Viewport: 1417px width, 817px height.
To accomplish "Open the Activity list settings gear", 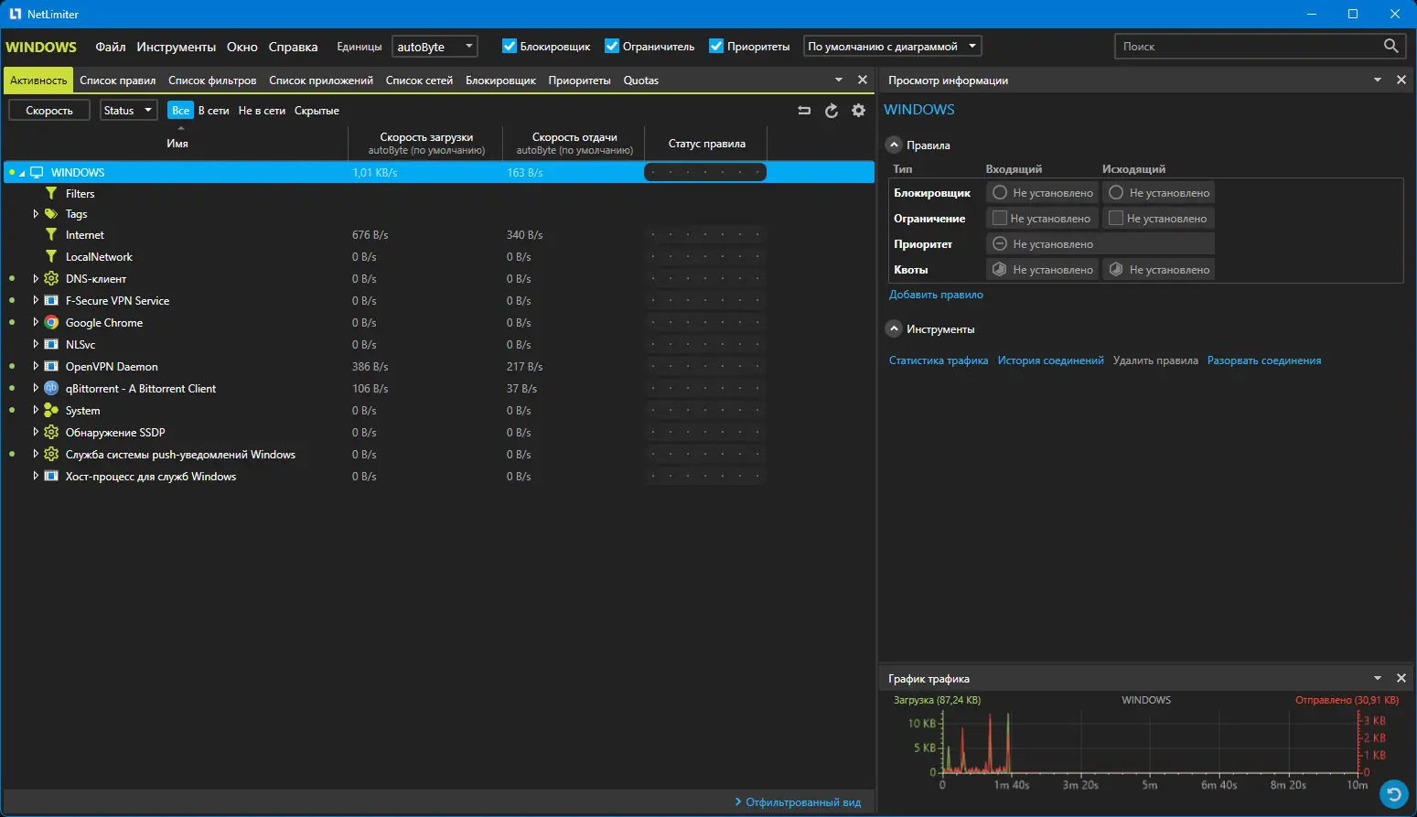I will 858,111.
